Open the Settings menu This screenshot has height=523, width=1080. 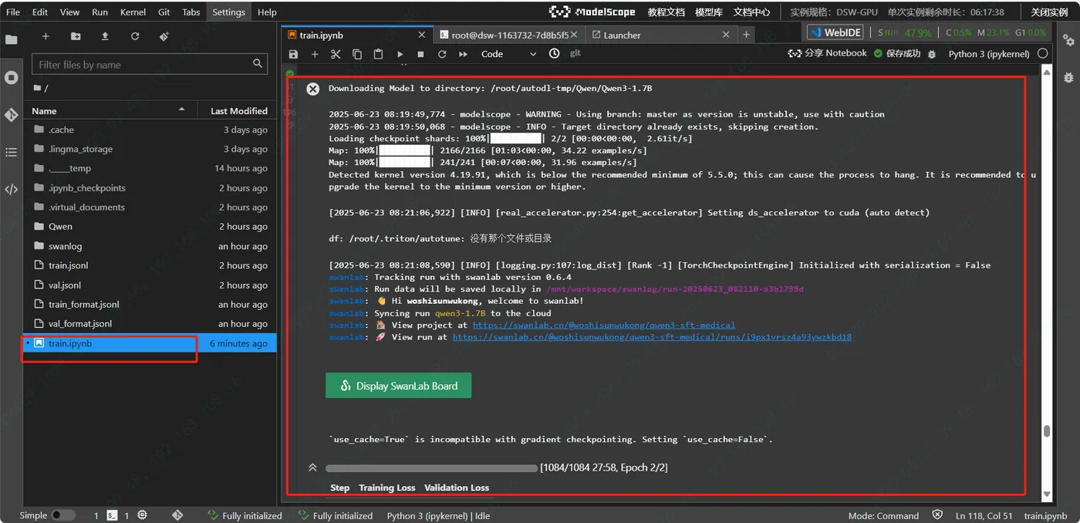coord(228,12)
